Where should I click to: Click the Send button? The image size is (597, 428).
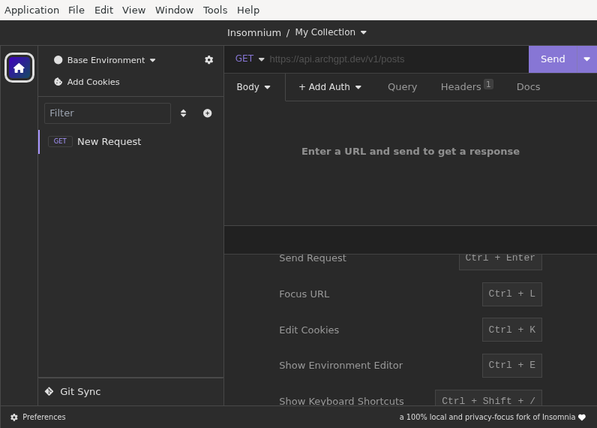(x=553, y=59)
